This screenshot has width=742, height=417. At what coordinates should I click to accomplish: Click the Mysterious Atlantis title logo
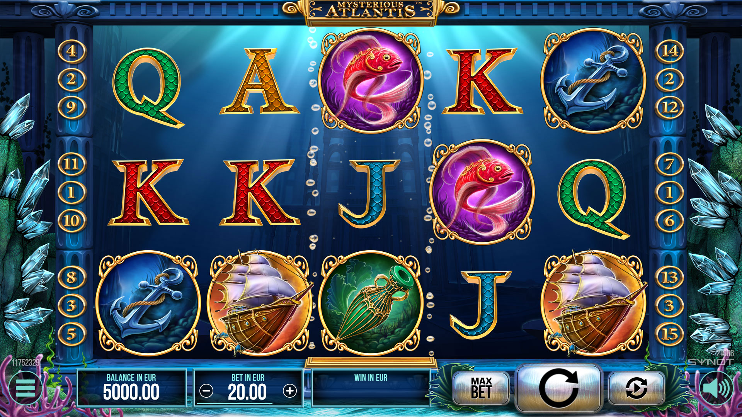pyautogui.click(x=371, y=10)
